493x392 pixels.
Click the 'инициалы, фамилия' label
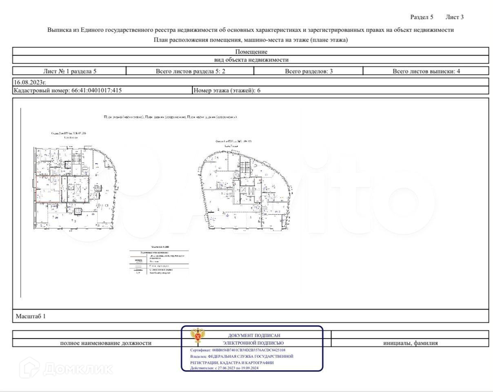(x=411, y=343)
